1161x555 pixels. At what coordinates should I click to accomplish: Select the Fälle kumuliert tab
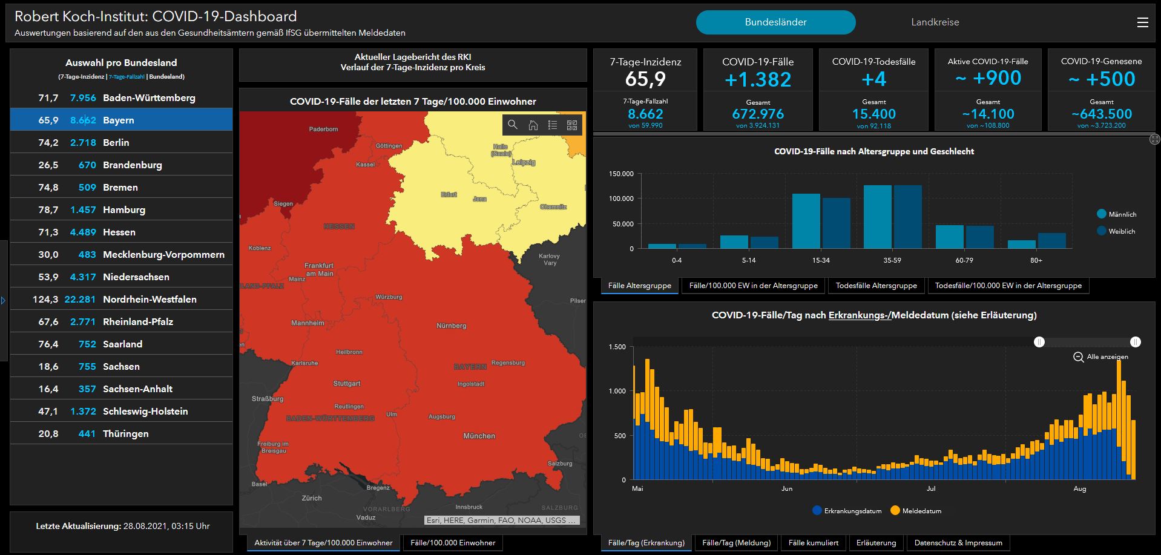click(x=813, y=543)
